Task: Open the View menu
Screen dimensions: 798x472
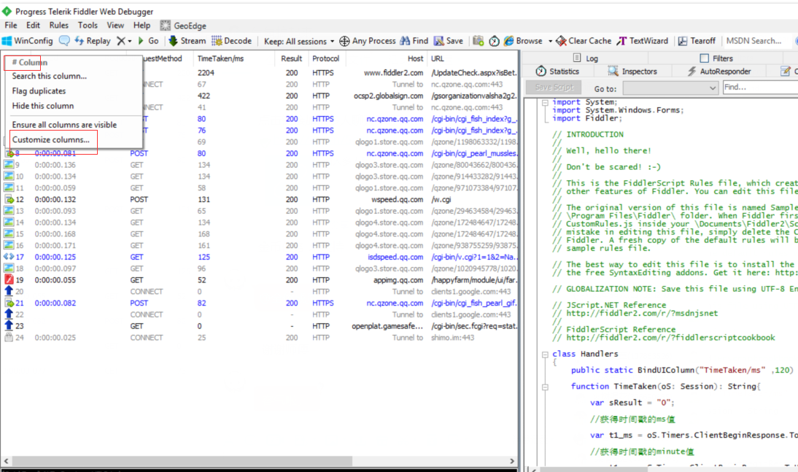Action: [115, 26]
